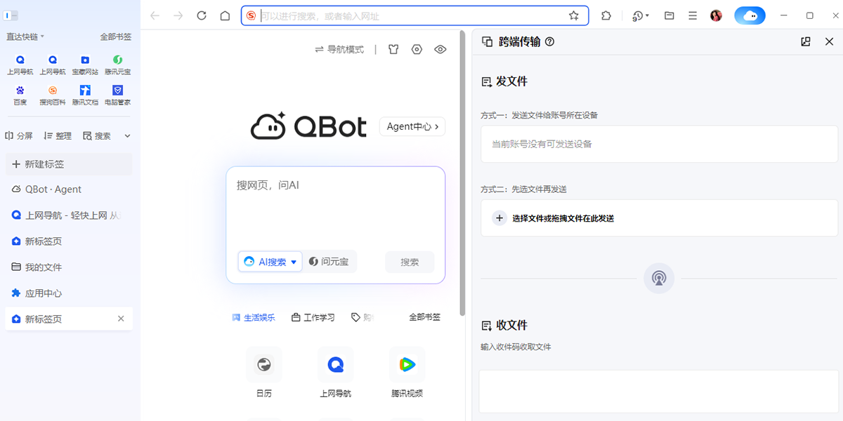Screen dimensions: 843x421
Task: Click the Sogou search engine icon in address bar
Action: (251, 15)
